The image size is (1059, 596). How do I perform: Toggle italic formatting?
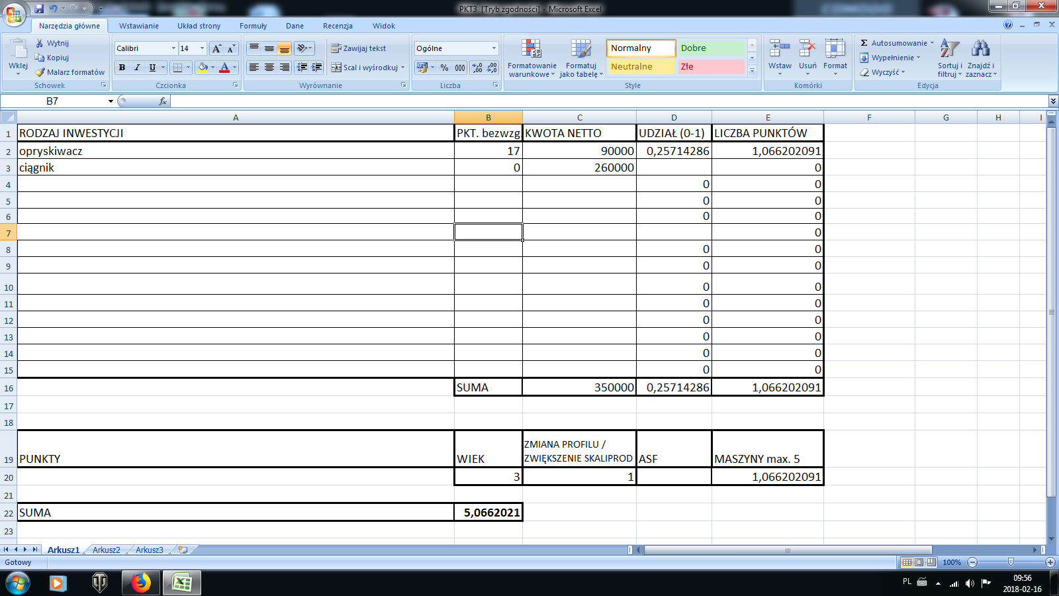[x=137, y=68]
